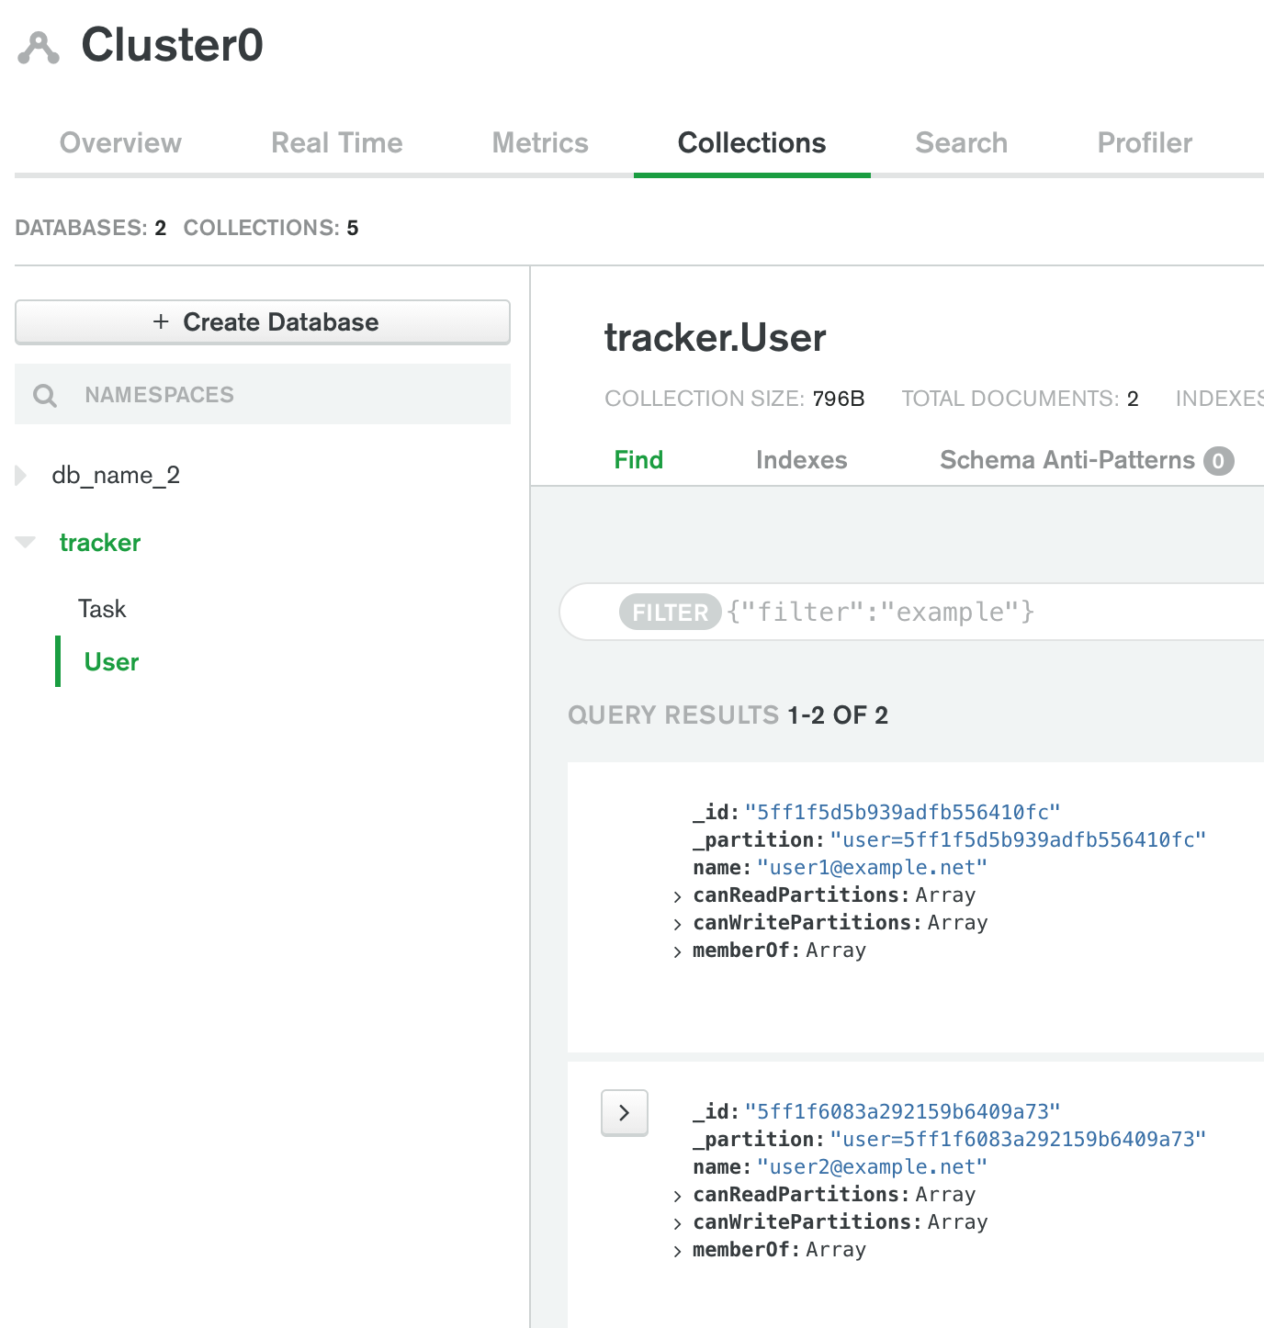The width and height of the screenshot is (1264, 1328).
Task: Click the filter query input field
Action: point(965,613)
